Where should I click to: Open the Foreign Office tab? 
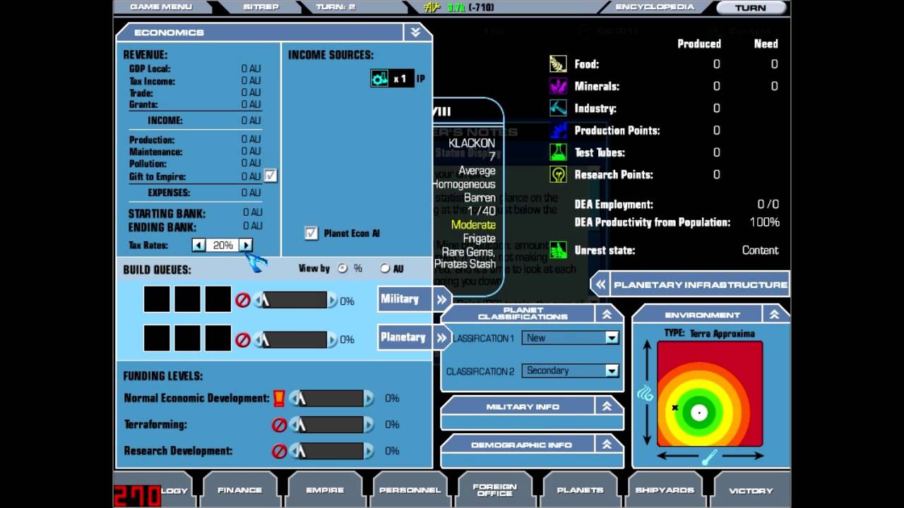pos(494,490)
